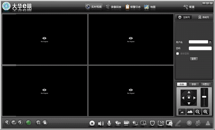Open the 录像回放 playback tab

coord(114,7)
